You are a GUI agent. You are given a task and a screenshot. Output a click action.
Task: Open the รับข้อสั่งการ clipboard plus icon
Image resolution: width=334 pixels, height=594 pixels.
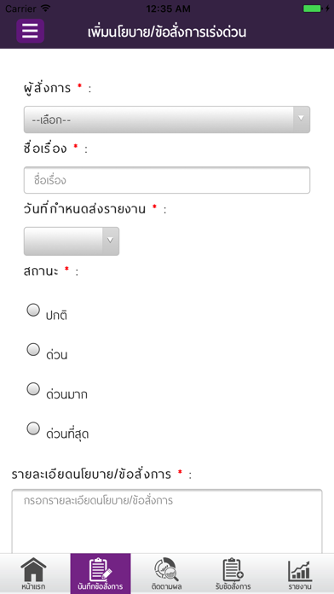pos(233,569)
